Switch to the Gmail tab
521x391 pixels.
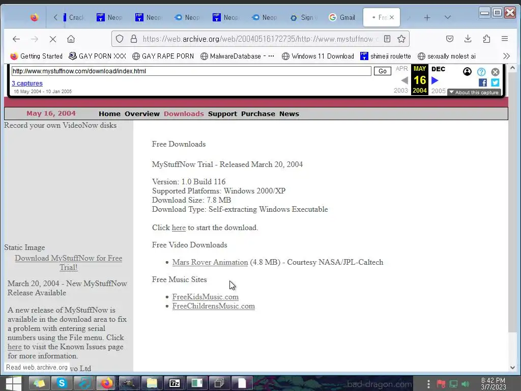pos(342,17)
